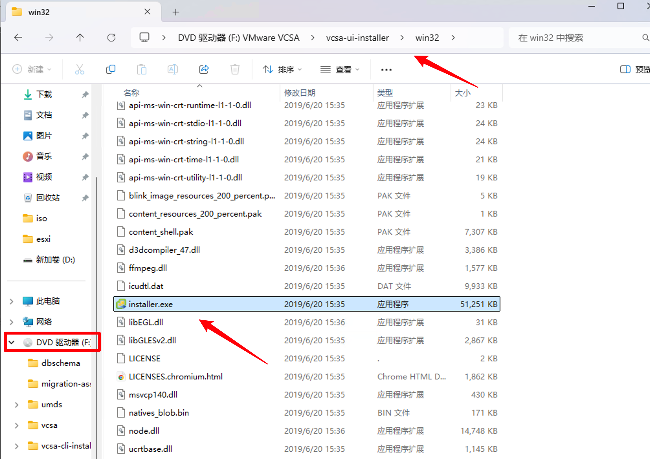This screenshot has height=459, width=650.
Task: Click DVD 驱动器 (F:) VMware VCSA breadcrumb
Action: coord(239,38)
